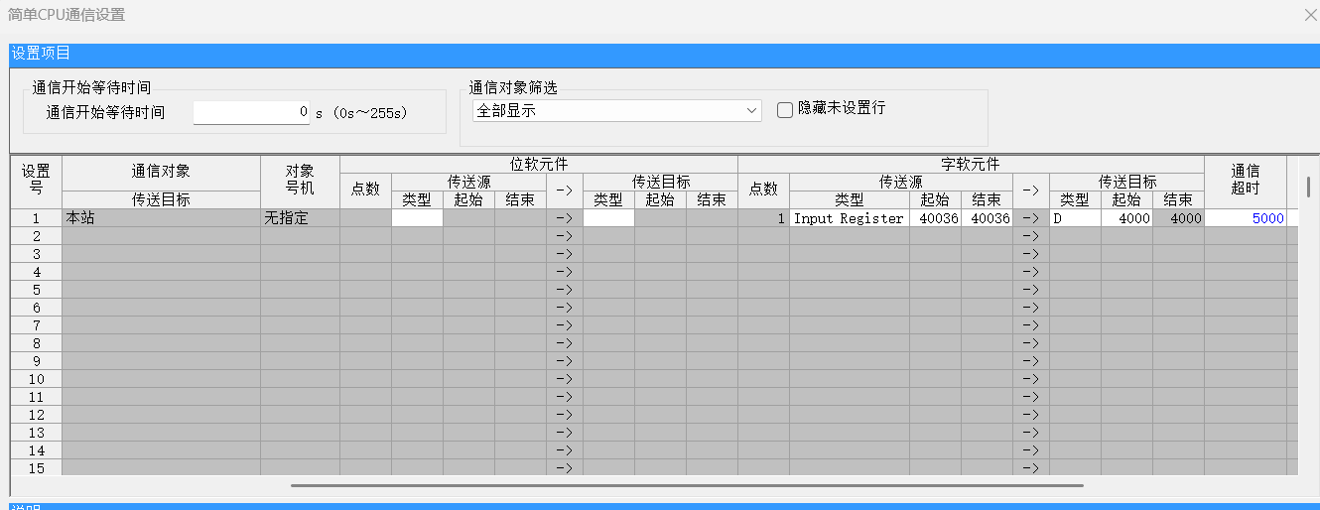Click the communication timeout 5000 cell
This screenshot has width=1320, height=510.
point(1246,218)
